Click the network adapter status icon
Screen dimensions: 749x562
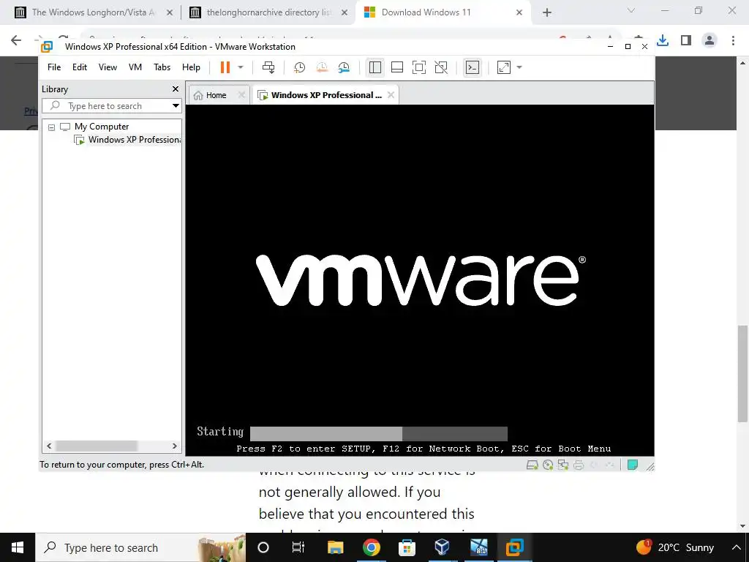click(563, 465)
